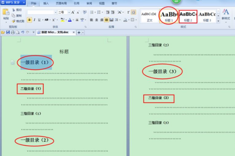Click the bulleted list icon
The image size is (235, 156).
(x=92, y=12)
